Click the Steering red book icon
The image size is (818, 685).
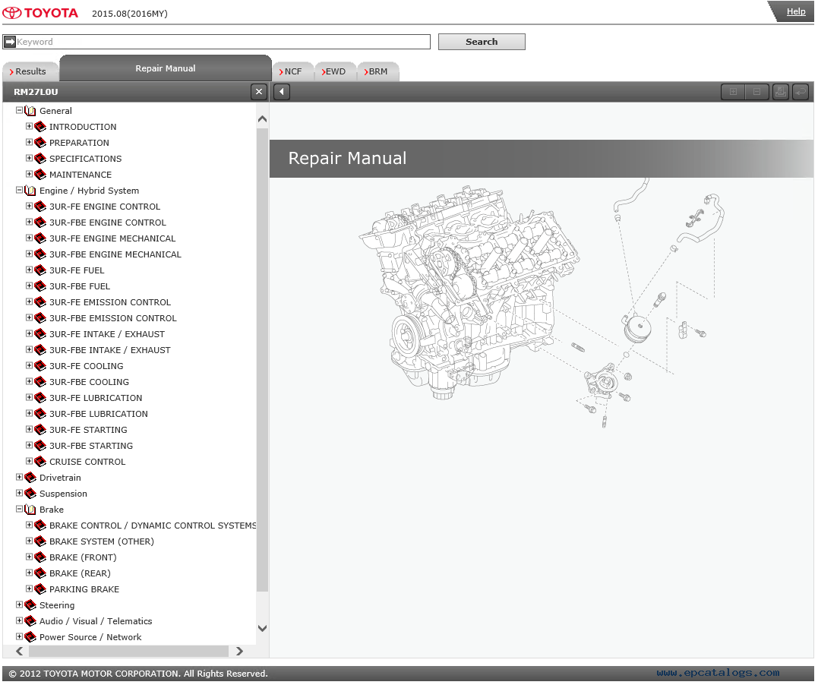pos(30,605)
